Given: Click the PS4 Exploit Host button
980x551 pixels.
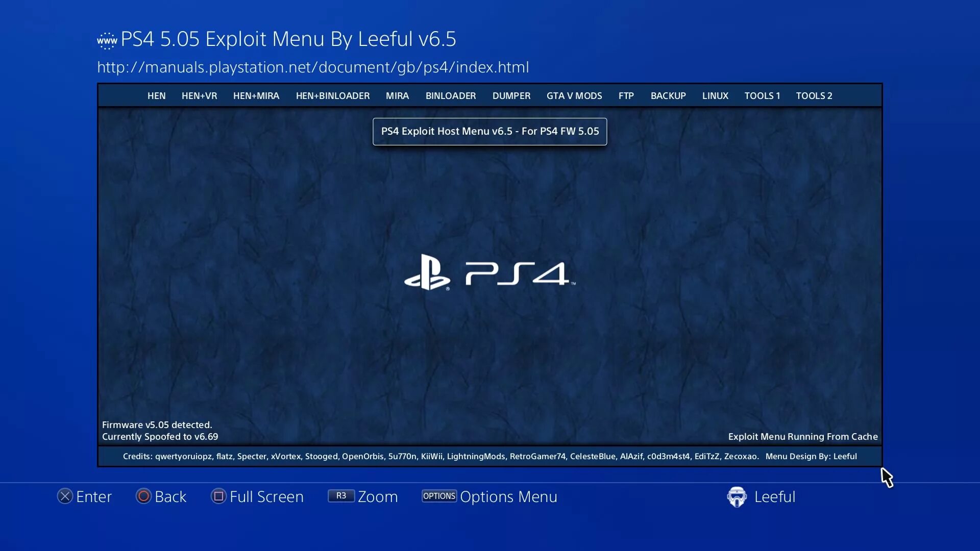Looking at the screenshot, I should [x=489, y=131].
